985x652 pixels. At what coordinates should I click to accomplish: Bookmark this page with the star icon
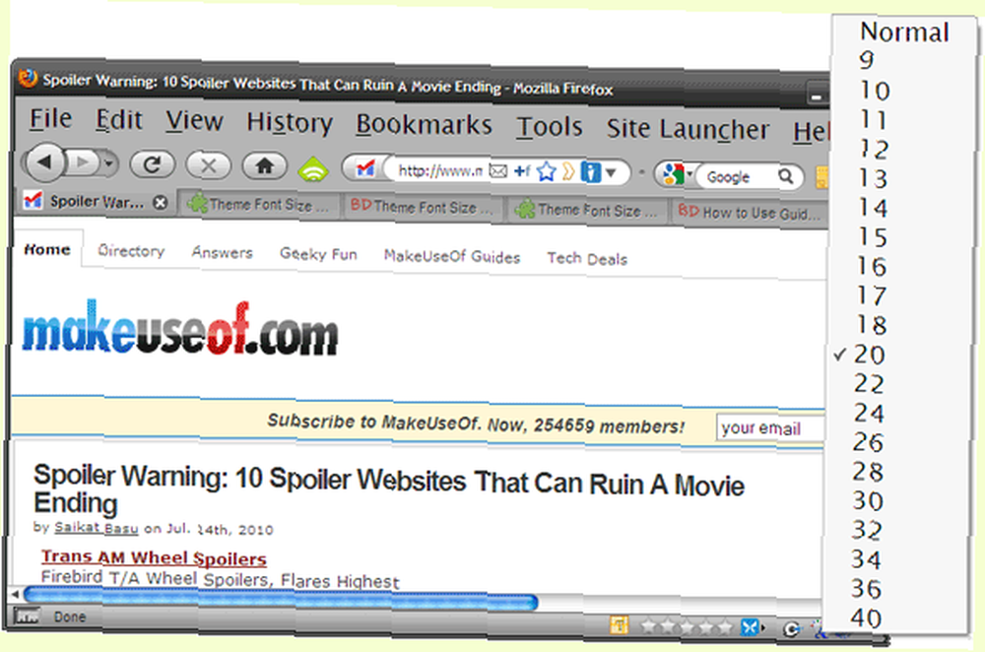[547, 170]
